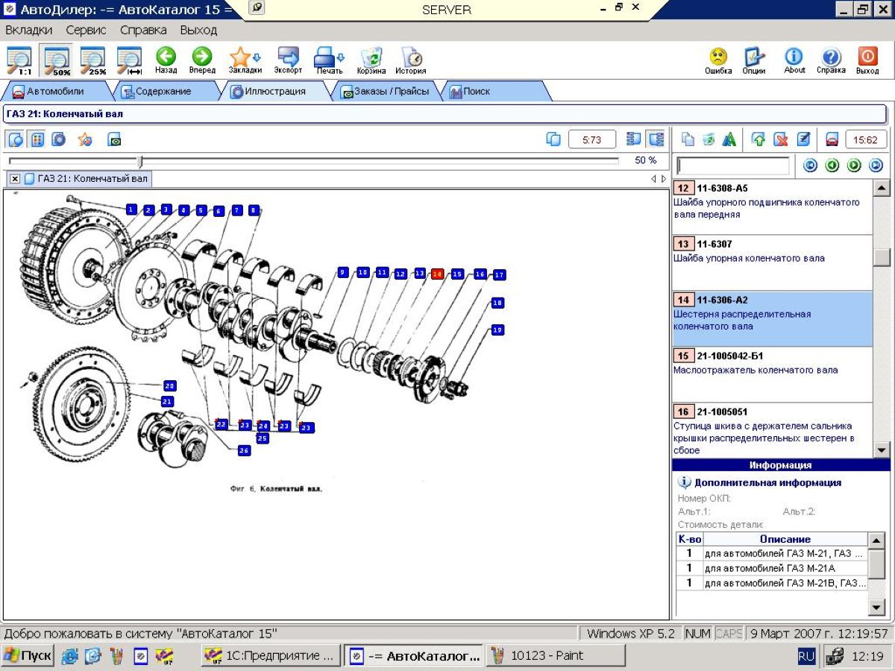The width and height of the screenshot is (895, 671).
Task: Go back with Назад button
Action: (x=166, y=61)
